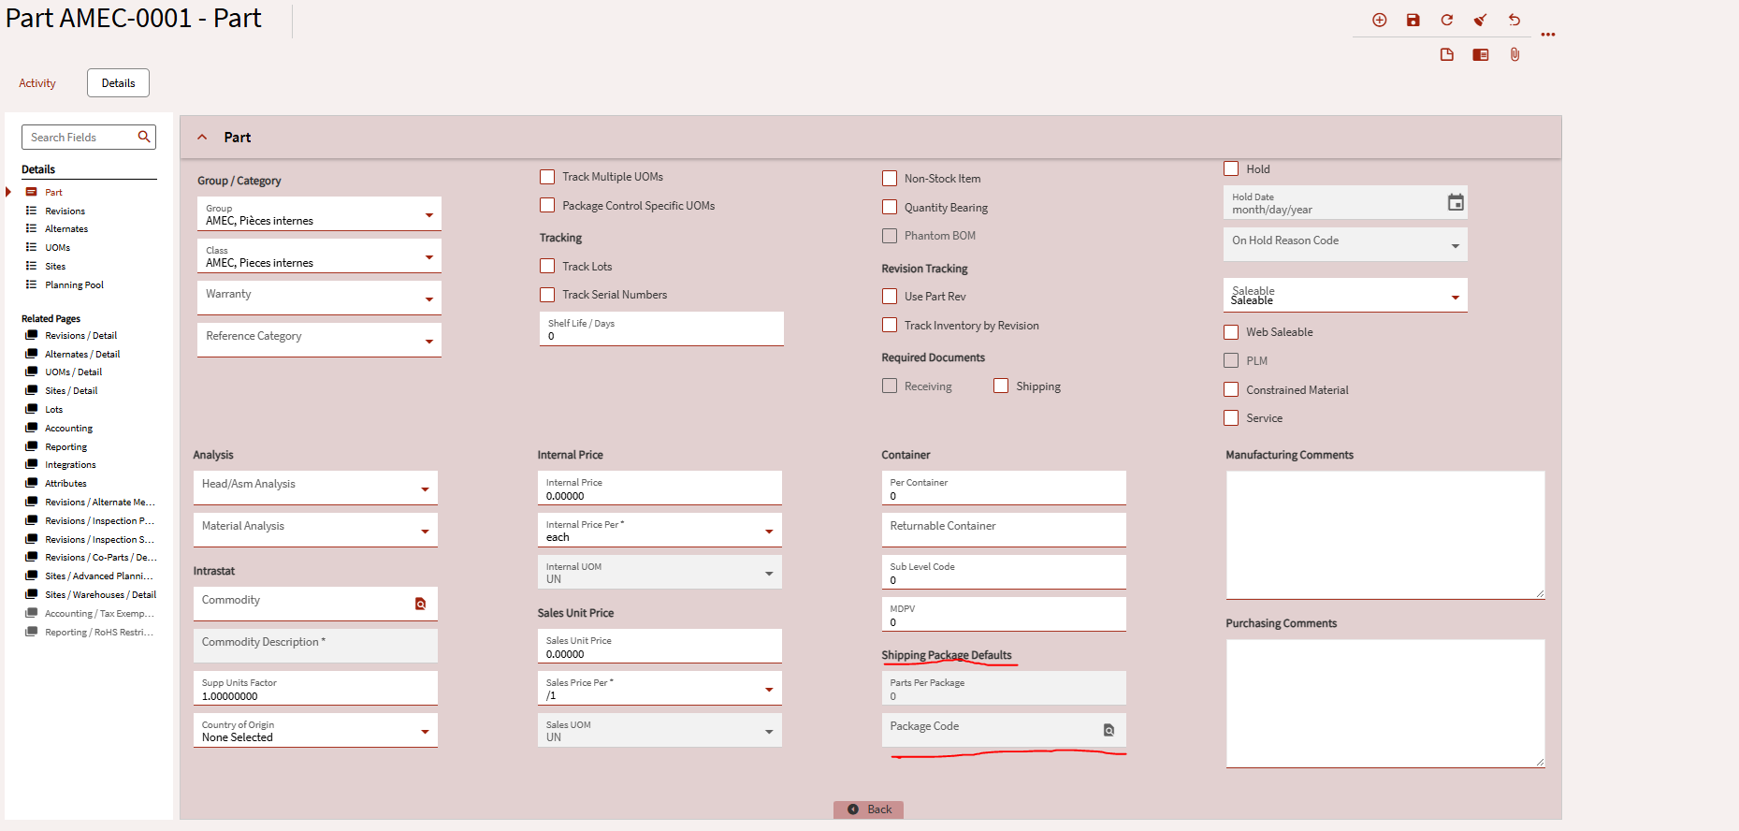Toggle the Web Saleable checkbox

tap(1231, 331)
